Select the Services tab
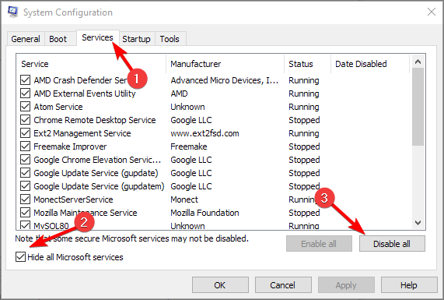Screen dimensions: 444x300 [x=97, y=37]
